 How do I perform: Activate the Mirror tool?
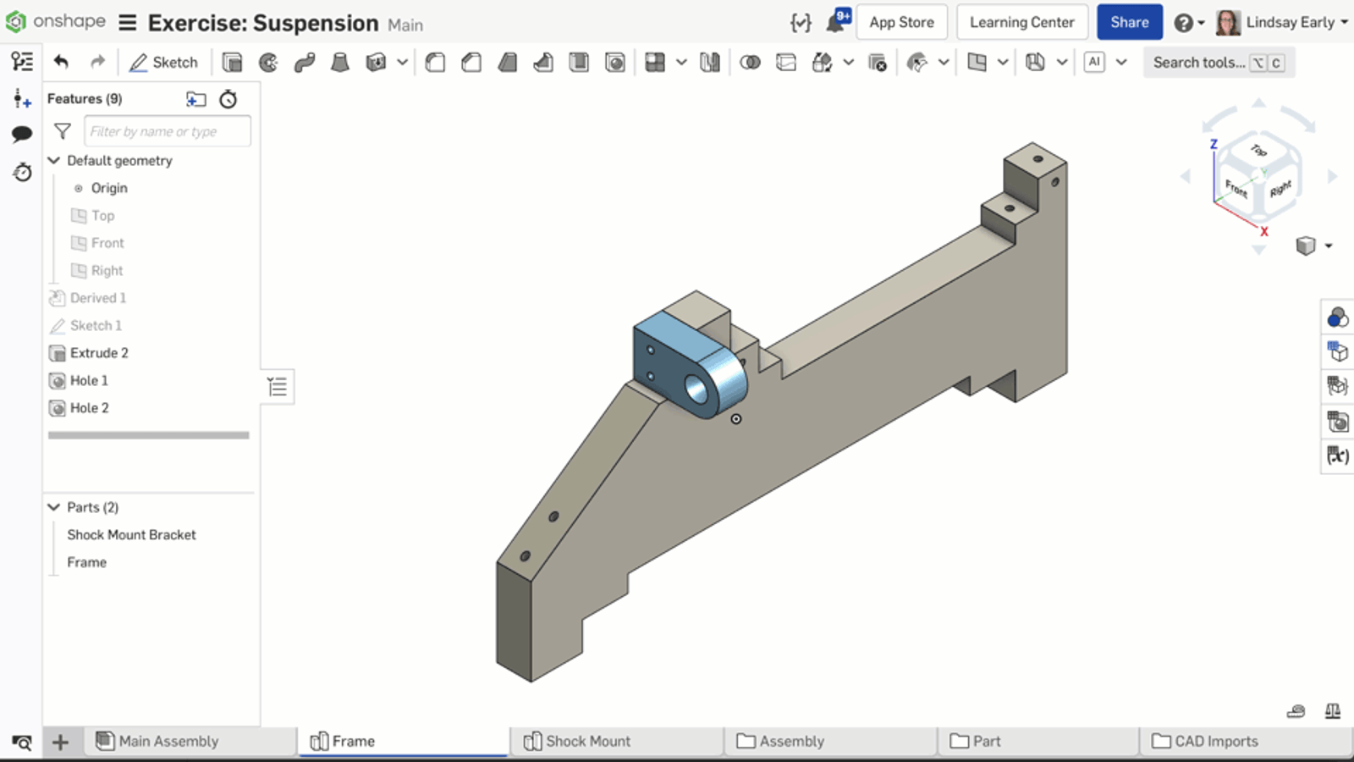[x=709, y=63]
